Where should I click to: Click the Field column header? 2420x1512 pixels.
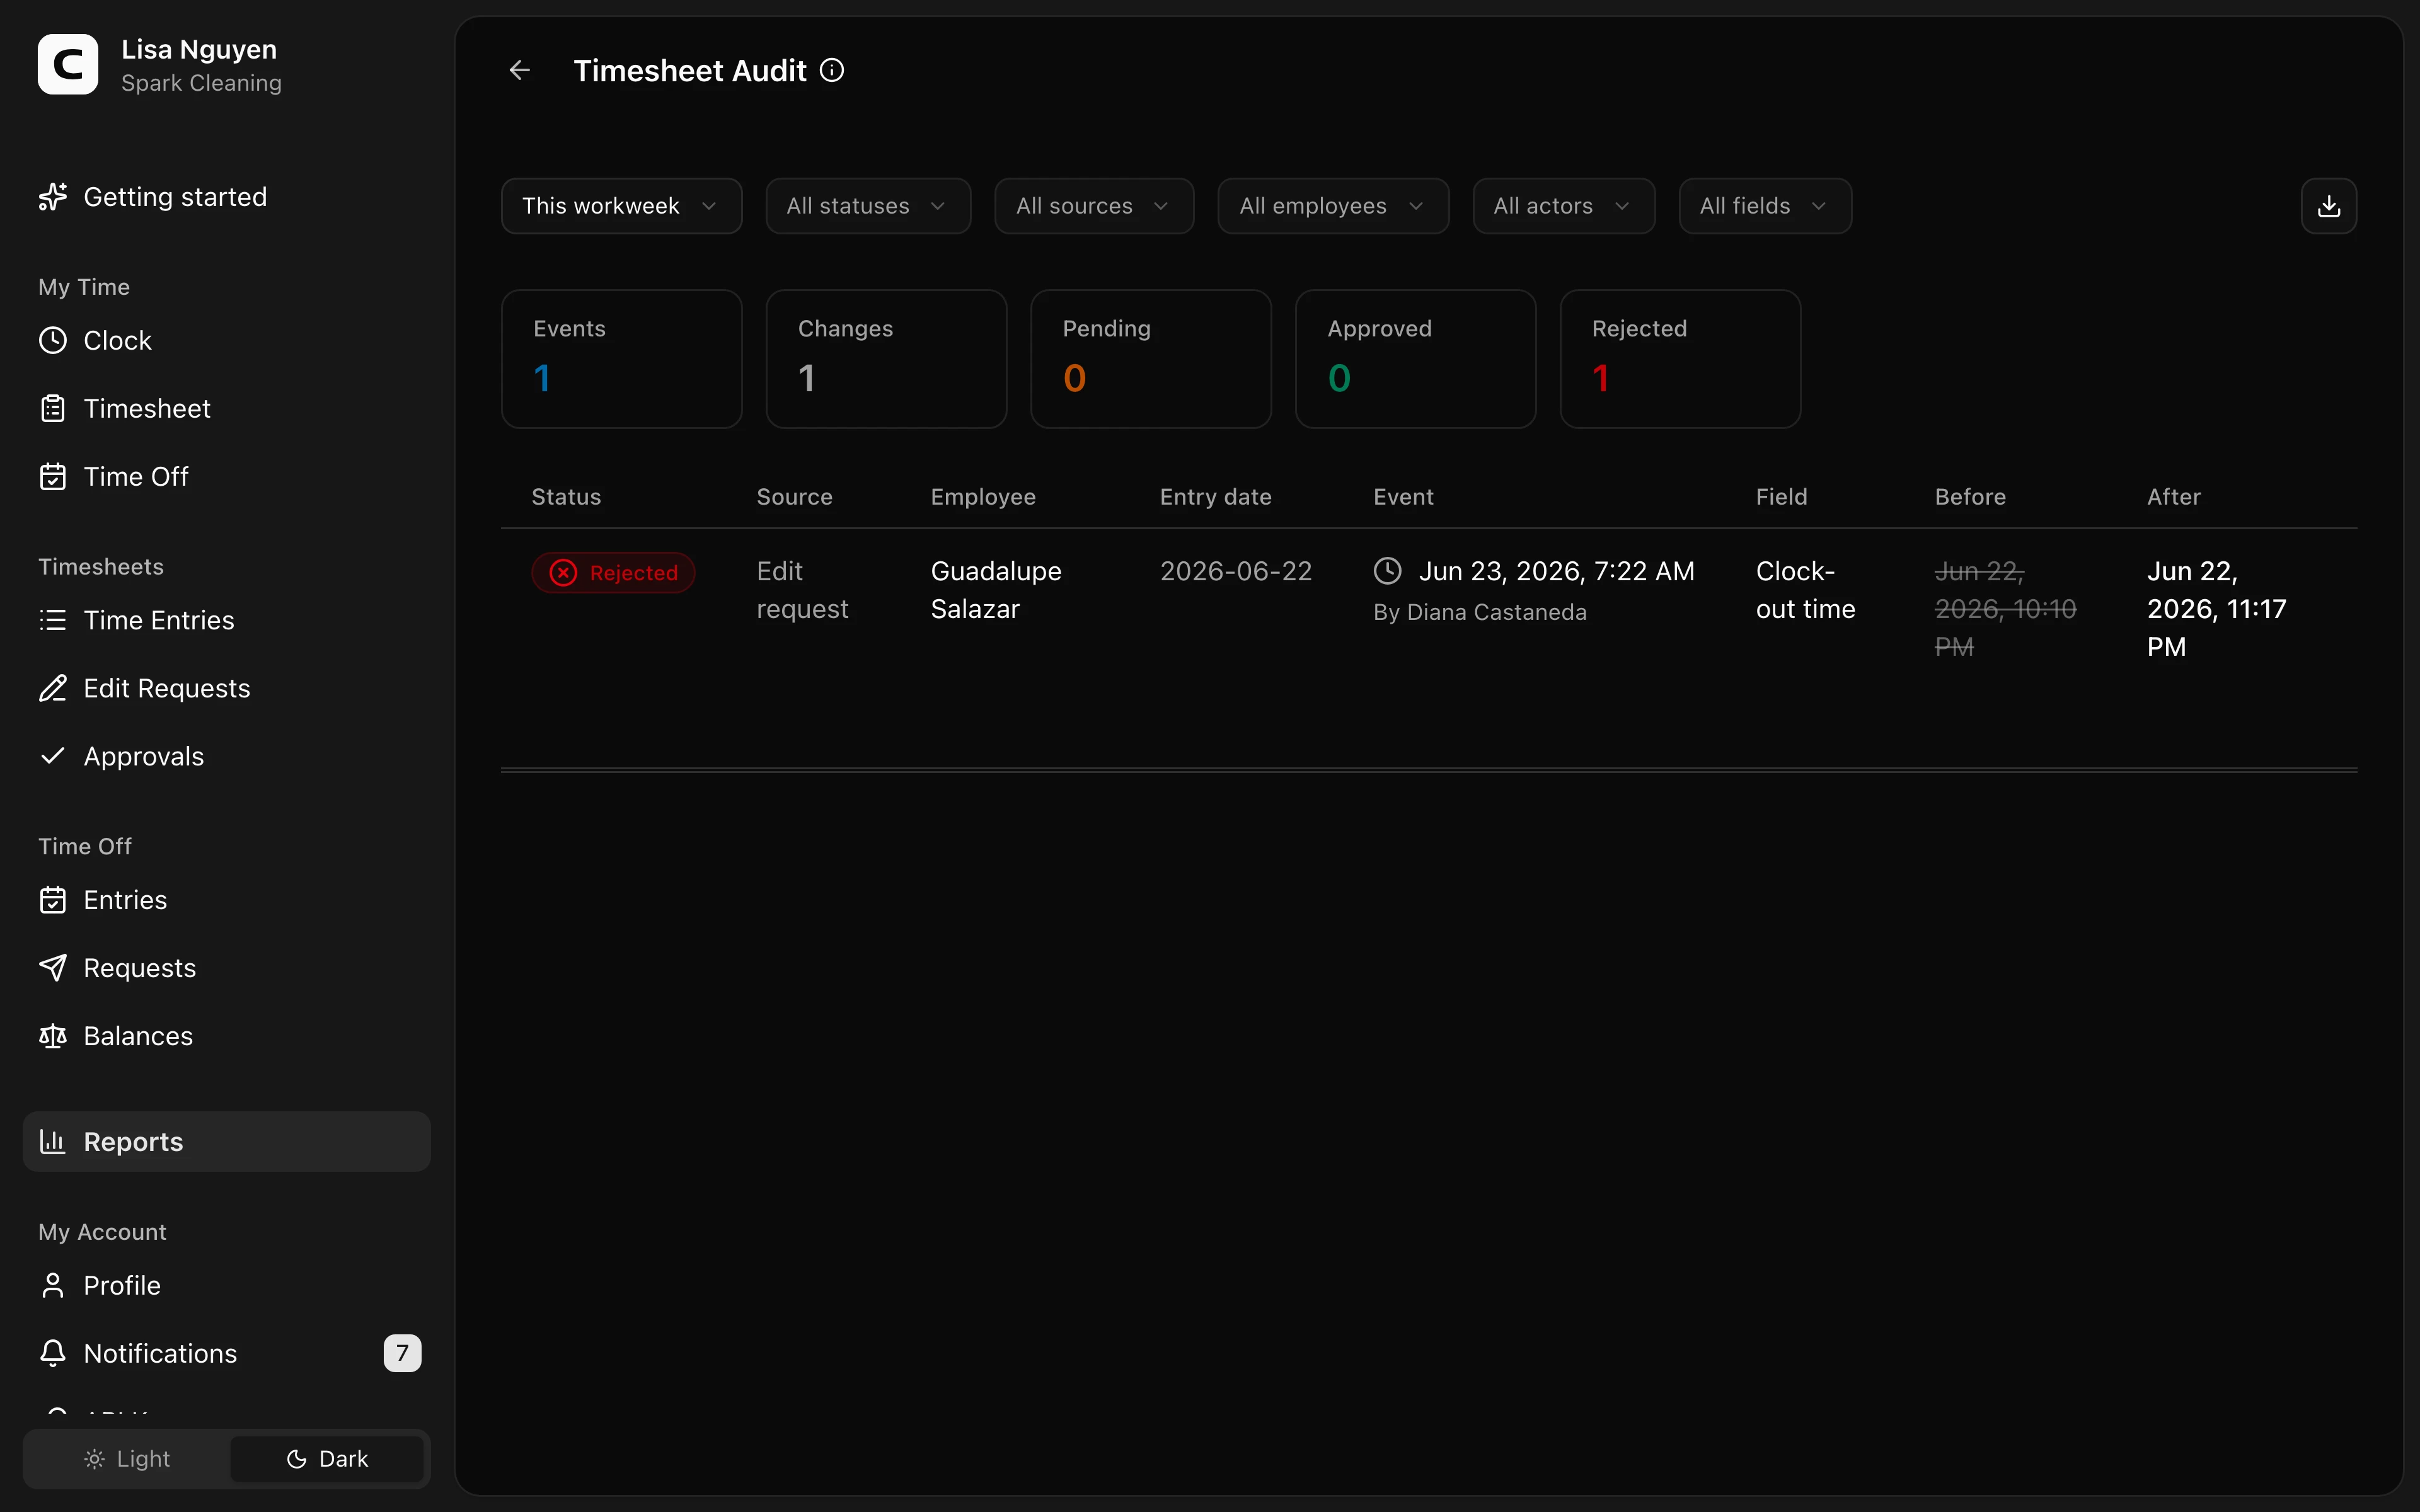click(x=1781, y=497)
